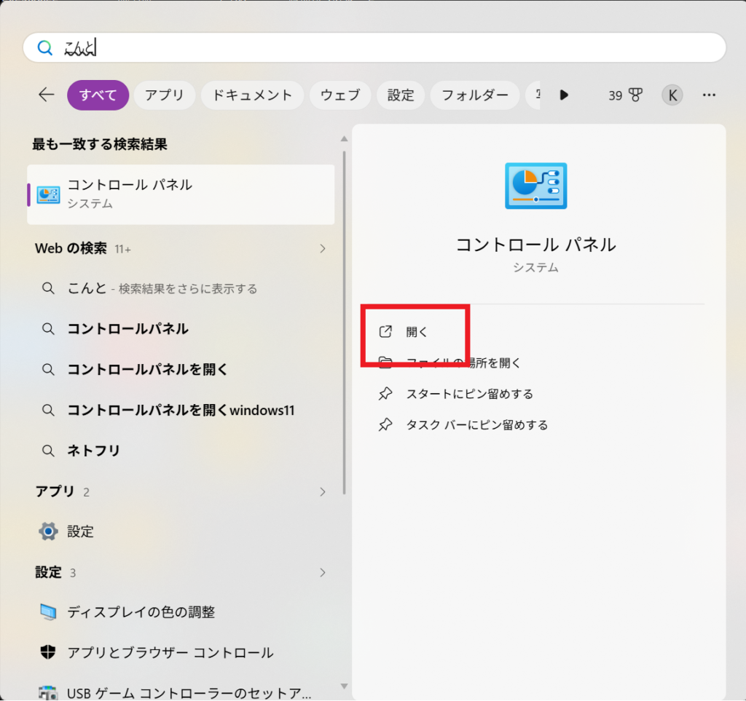Open the 設定 gear app result
746x701 pixels.
[x=80, y=531]
